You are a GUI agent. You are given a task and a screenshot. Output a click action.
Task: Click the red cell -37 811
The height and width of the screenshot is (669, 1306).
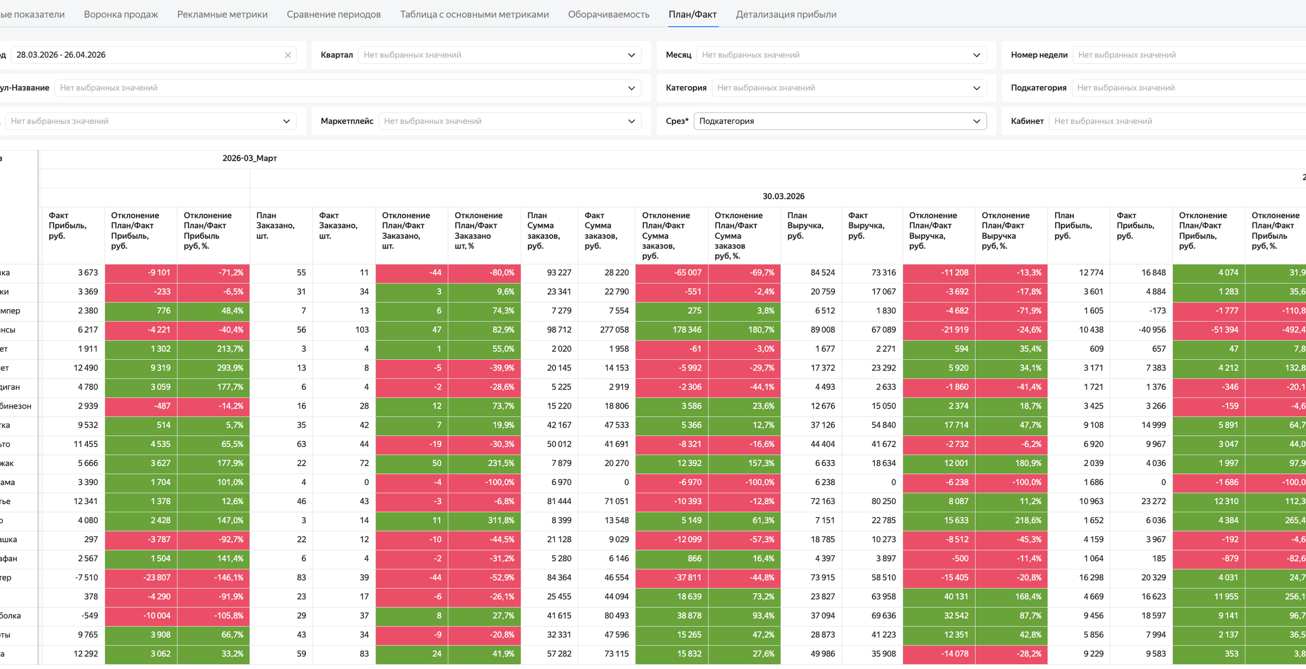click(672, 578)
